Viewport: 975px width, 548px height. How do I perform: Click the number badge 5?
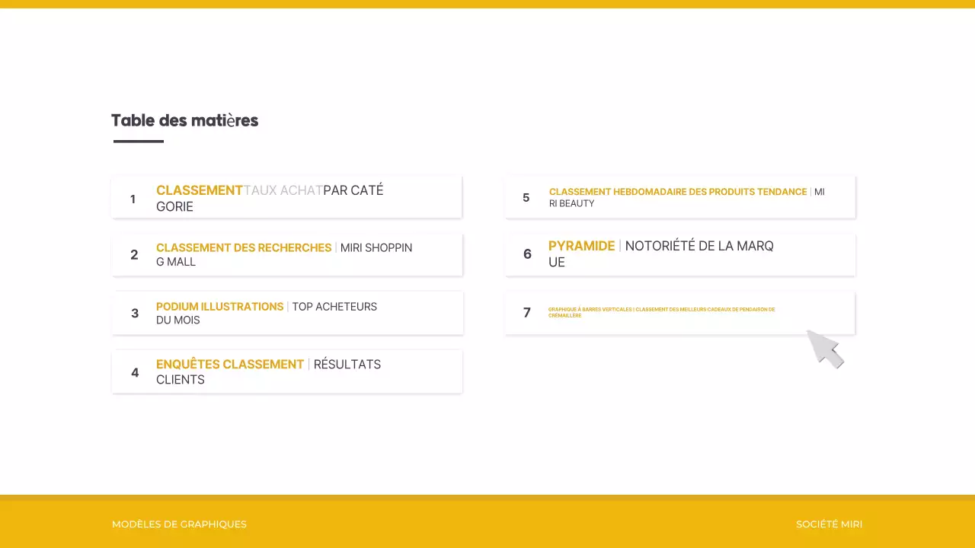526,197
